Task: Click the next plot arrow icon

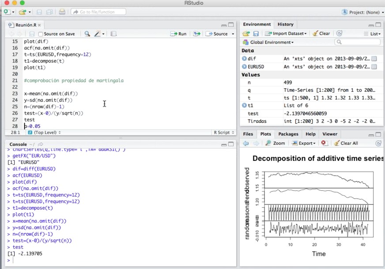Action: [x=256, y=143]
